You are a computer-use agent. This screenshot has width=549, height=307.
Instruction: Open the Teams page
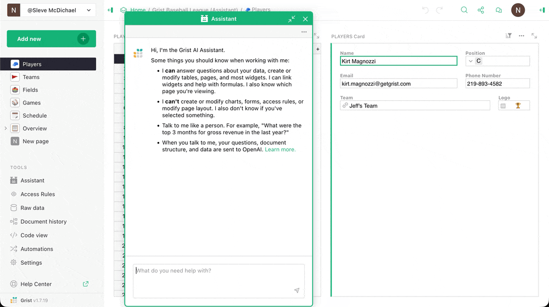coord(48,77)
